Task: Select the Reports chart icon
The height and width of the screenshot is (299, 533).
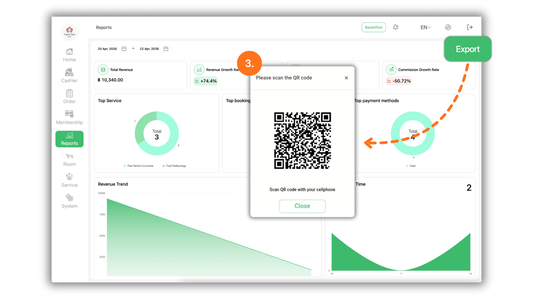Action: click(69, 135)
